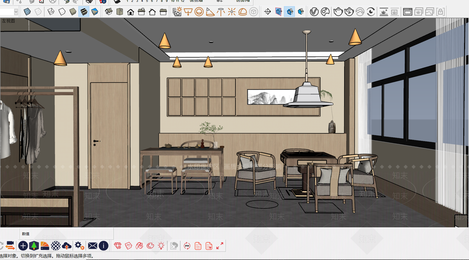Toggle section planes display
Screen dimensions: 469x260
pos(278,12)
